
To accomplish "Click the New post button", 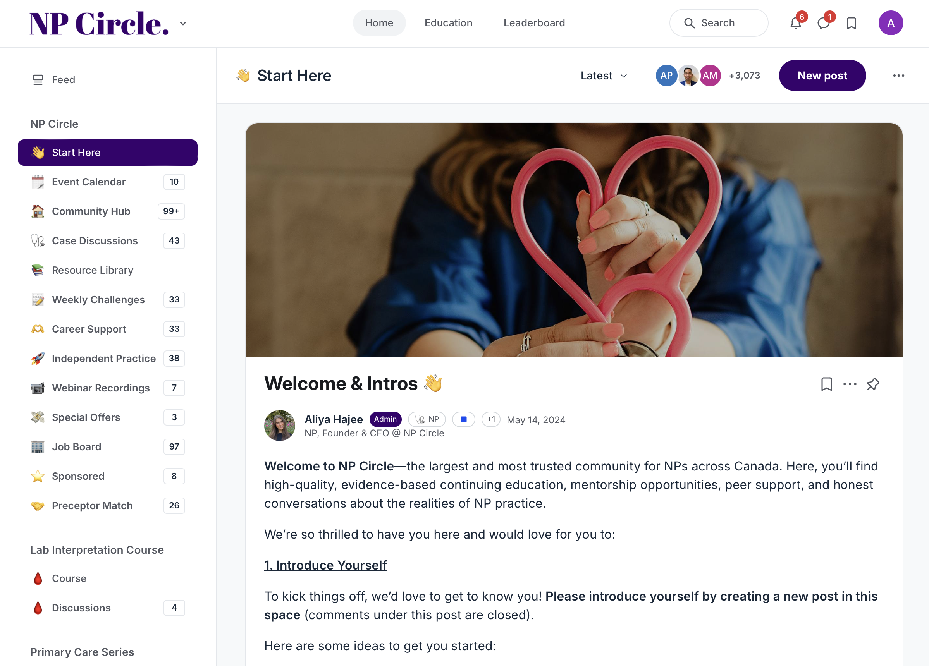I will (822, 76).
